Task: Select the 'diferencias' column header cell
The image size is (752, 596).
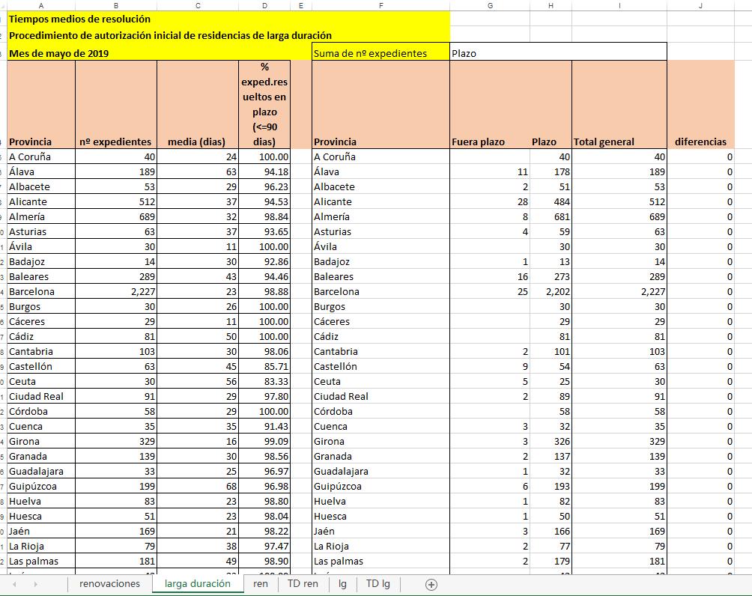Action: pyautogui.click(x=700, y=142)
